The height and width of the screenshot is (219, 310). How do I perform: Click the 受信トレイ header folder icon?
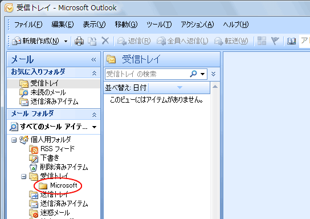111,59
